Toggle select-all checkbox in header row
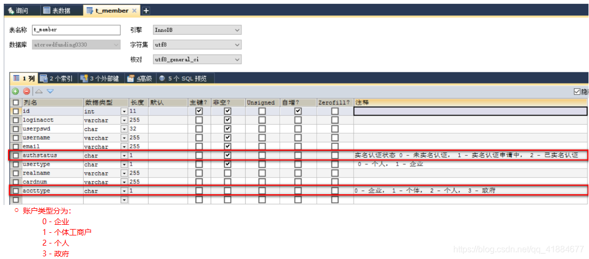Viewport: 589px width, 259px height. (16, 103)
